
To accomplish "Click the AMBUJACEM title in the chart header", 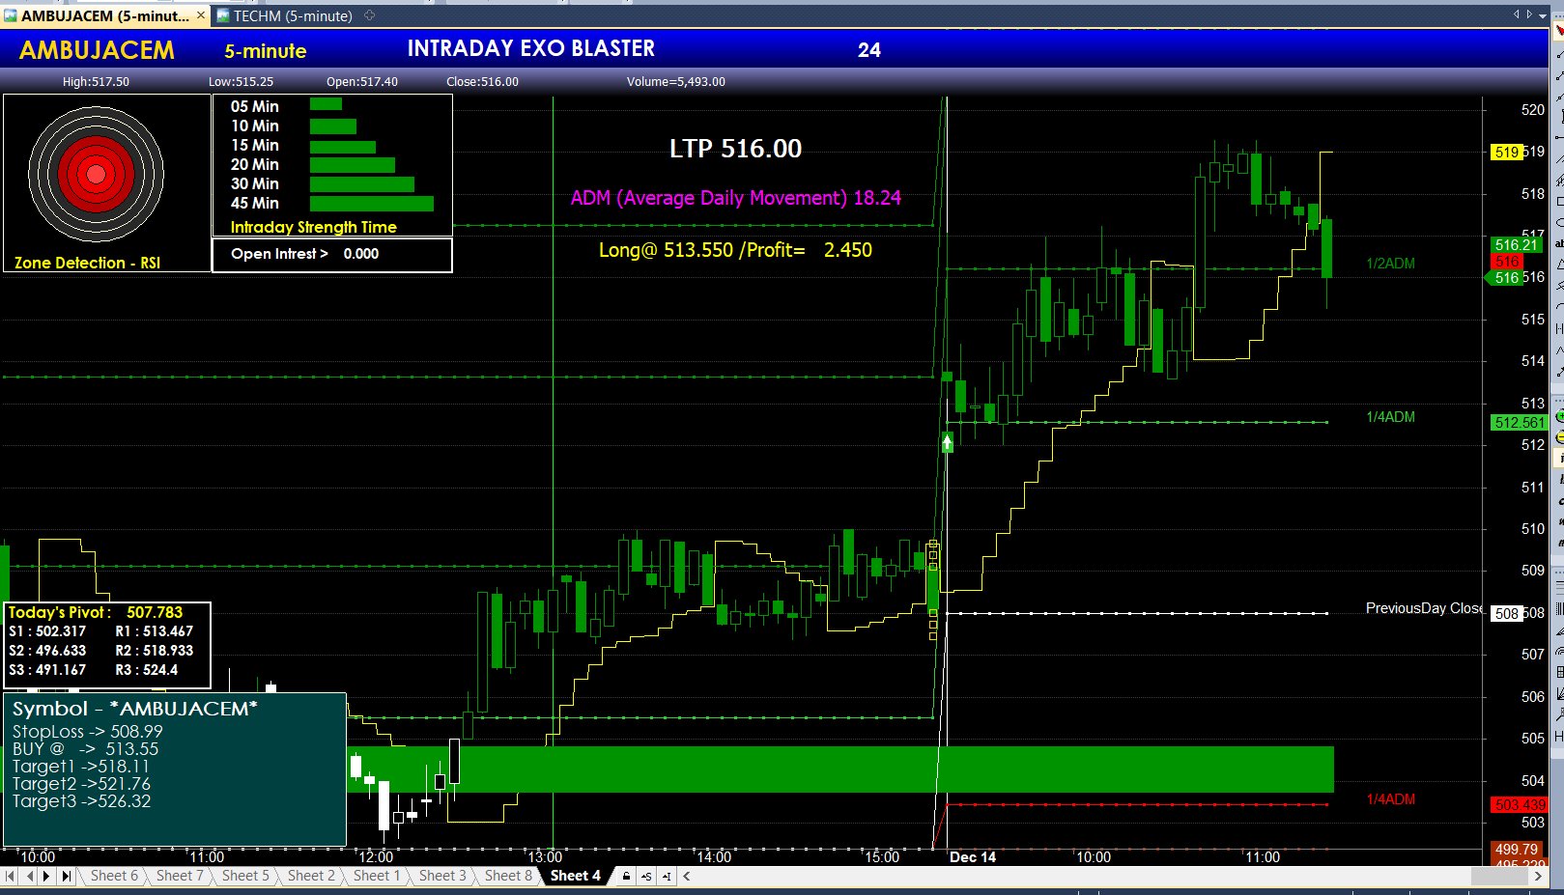I will [x=97, y=50].
